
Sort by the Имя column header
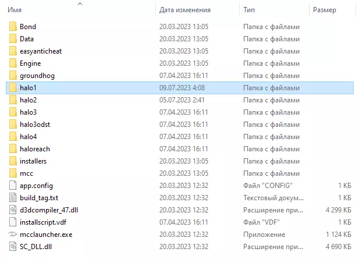pyautogui.click(x=15, y=10)
